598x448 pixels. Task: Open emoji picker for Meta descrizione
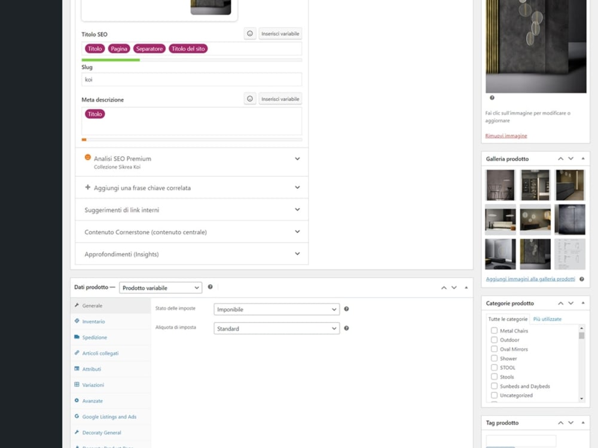point(250,99)
